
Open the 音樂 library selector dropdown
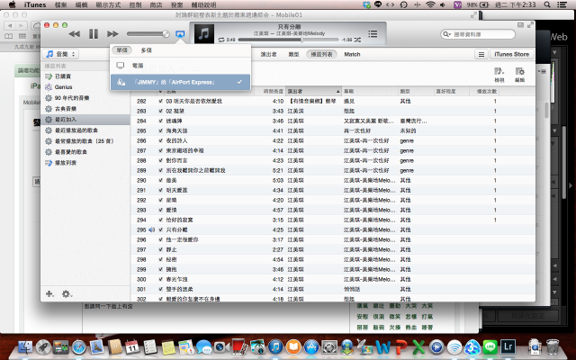[x=60, y=54]
